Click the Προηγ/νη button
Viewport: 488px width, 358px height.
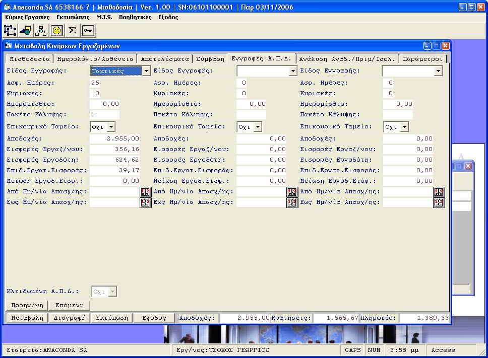tap(27, 305)
